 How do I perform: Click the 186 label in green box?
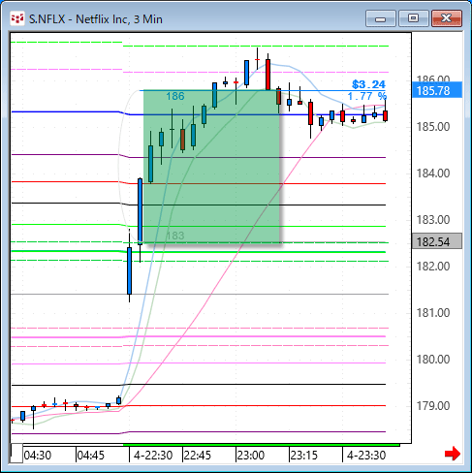(175, 96)
